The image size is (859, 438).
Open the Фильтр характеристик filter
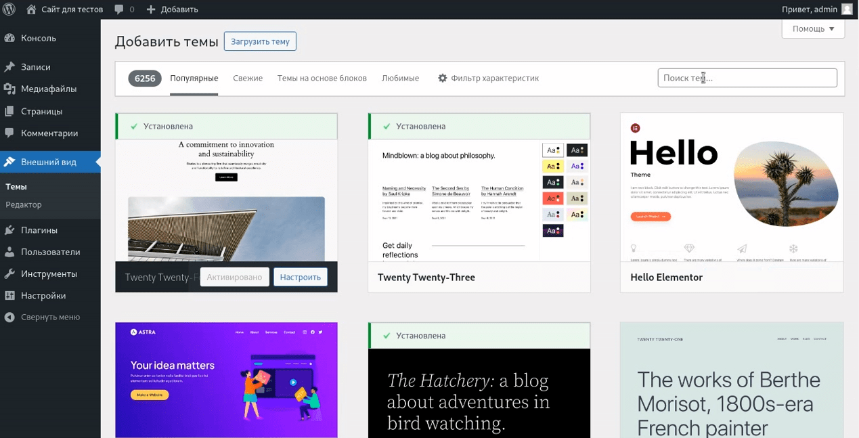(x=488, y=78)
